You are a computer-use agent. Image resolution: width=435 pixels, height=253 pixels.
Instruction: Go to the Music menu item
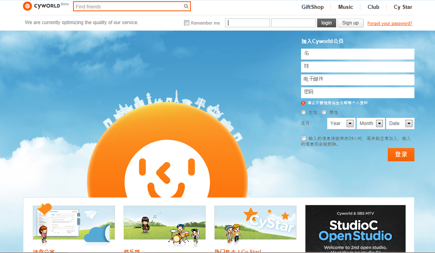pyautogui.click(x=345, y=7)
